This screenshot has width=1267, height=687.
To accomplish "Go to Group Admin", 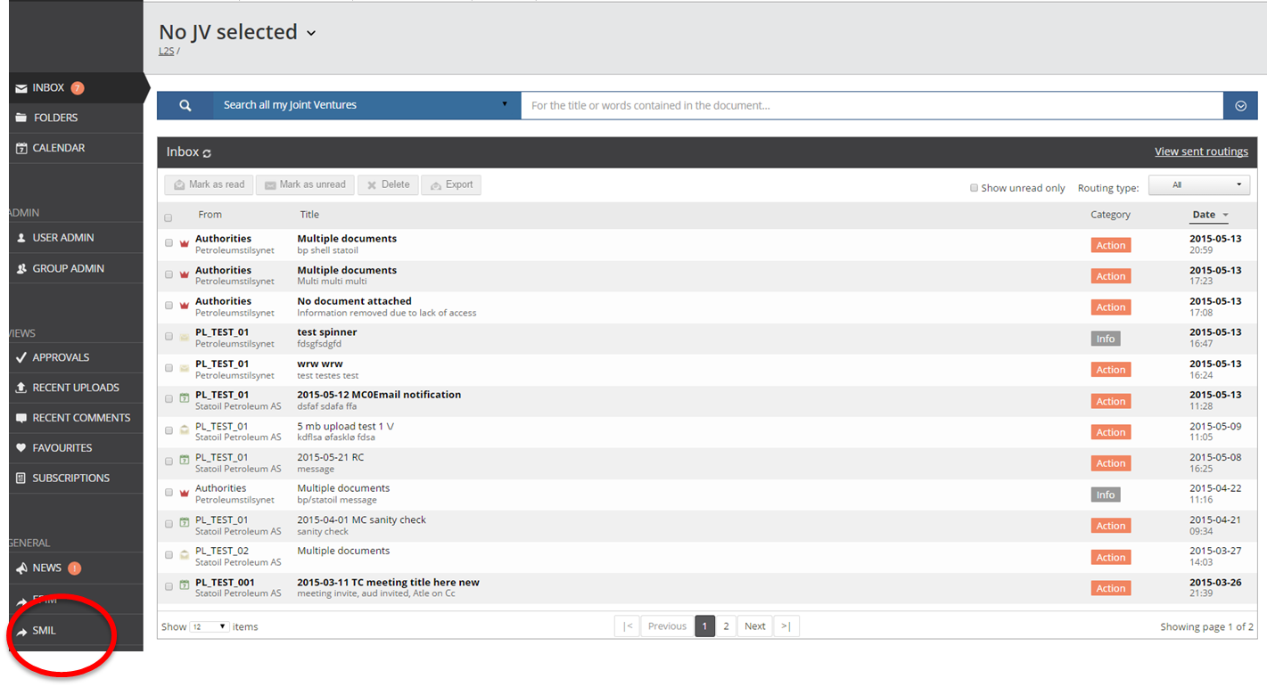I will (76, 268).
